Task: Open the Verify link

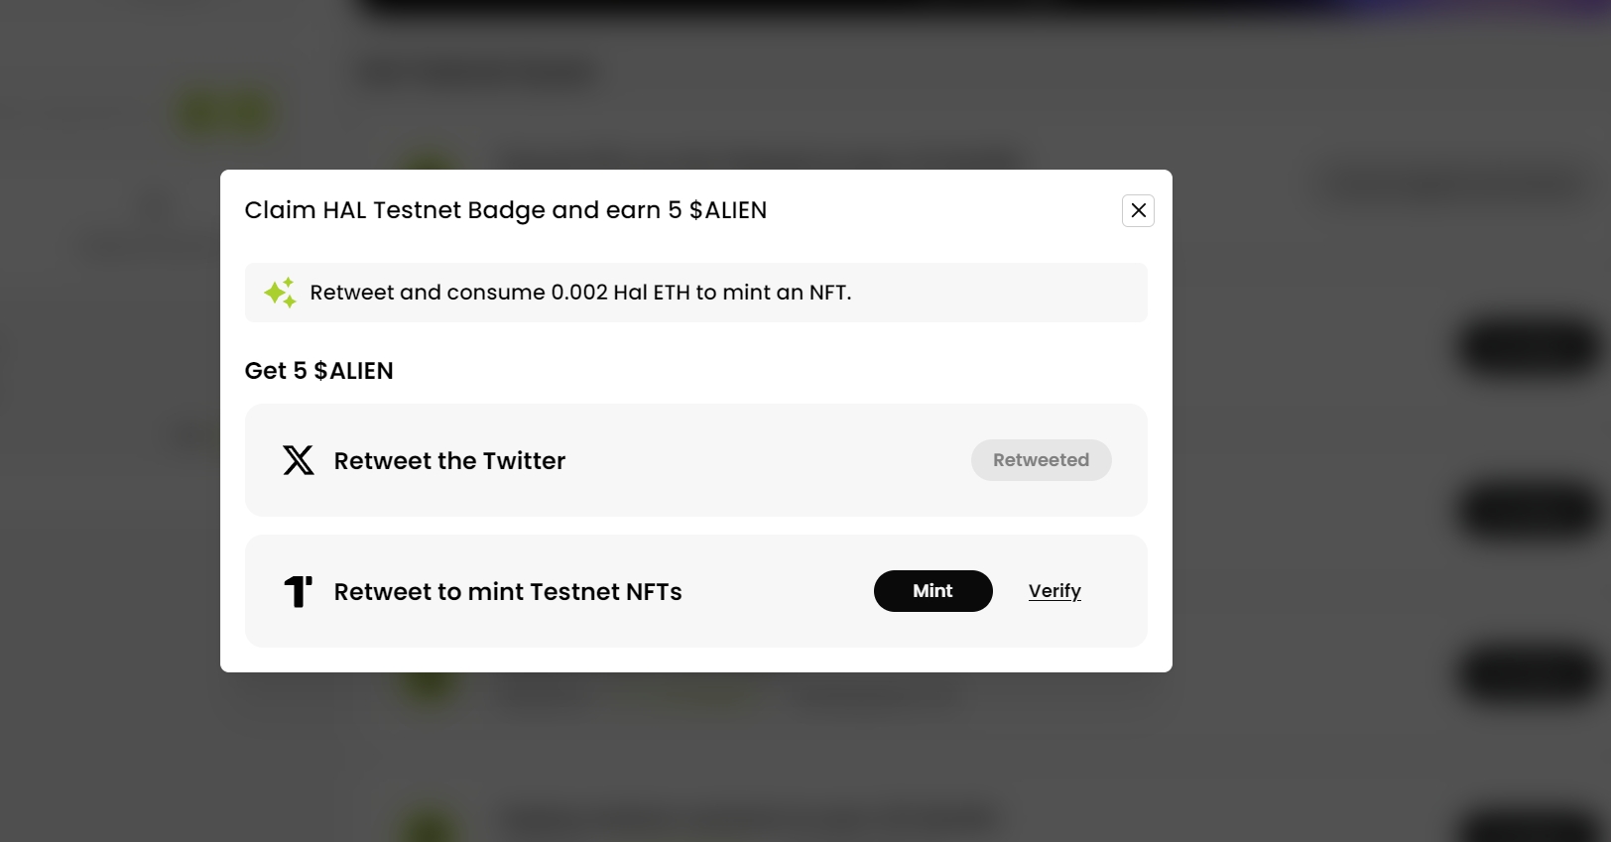Action: point(1054,591)
